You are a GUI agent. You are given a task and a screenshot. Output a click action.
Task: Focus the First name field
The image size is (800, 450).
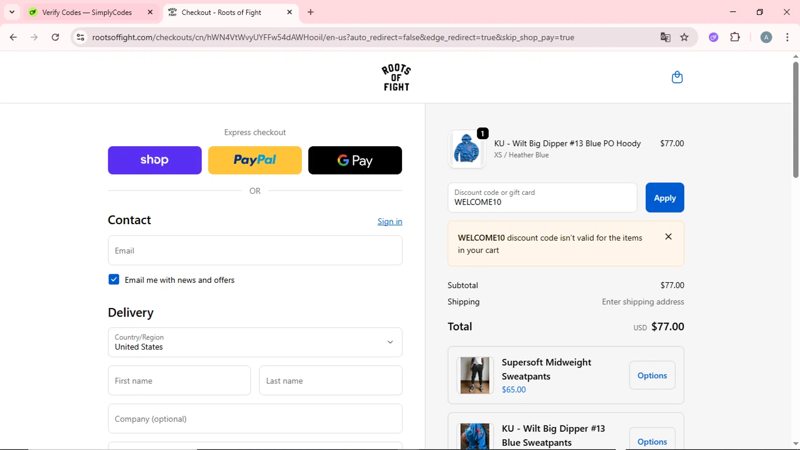click(179, 381)
